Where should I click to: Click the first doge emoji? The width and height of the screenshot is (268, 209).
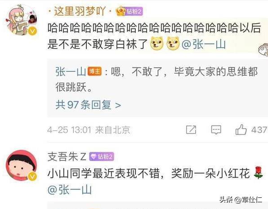157,44
